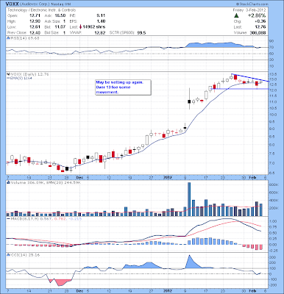This screenshot has height=294, width=284.
Task: Click the '2012' date axis label under price chart
Action: (x=168, y=177)
